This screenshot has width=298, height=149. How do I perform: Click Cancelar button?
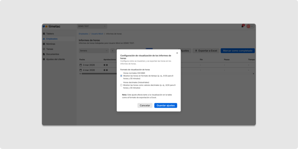(145, 106)
